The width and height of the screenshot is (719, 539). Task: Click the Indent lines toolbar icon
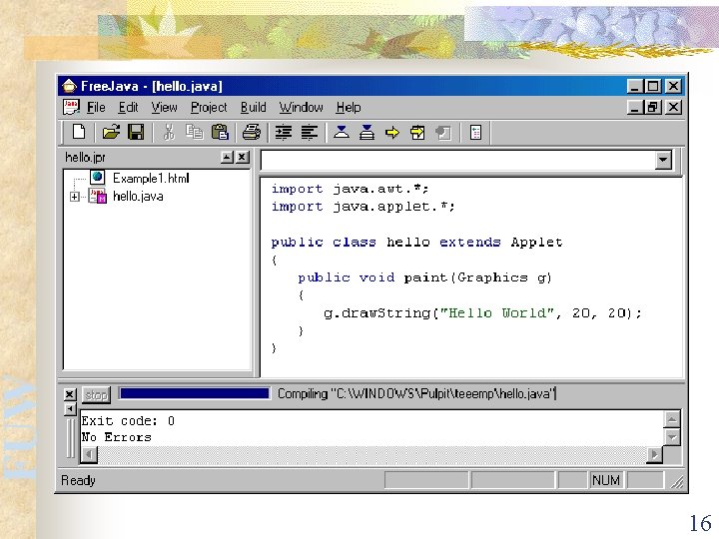pyautogui.click(x=284, y=133)
